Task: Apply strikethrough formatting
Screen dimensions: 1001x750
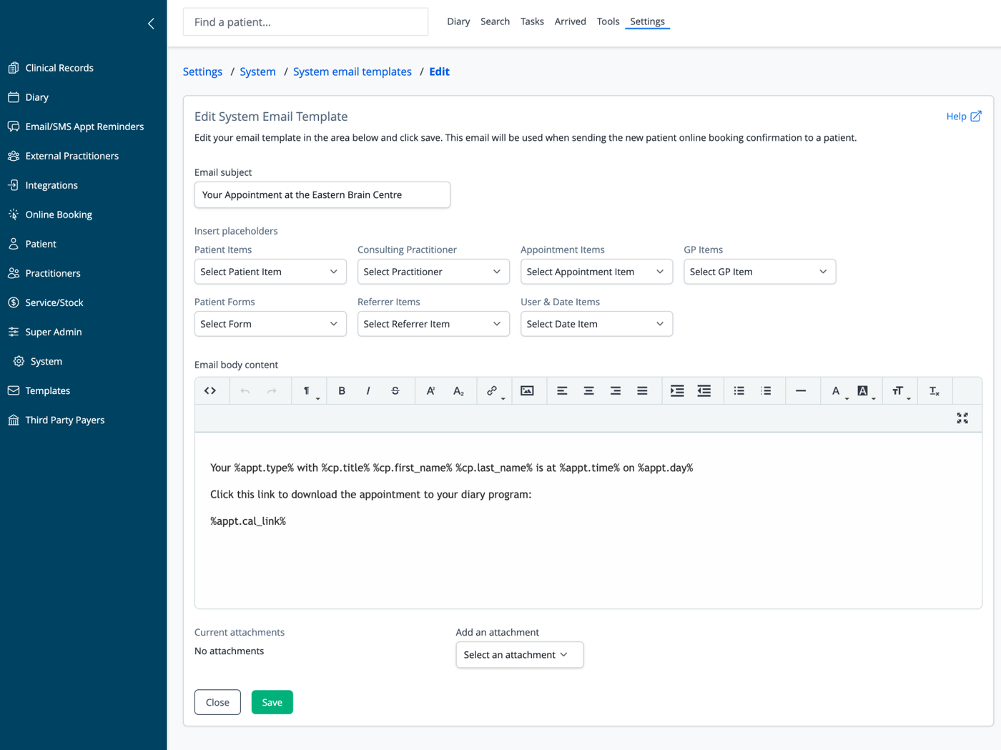Action: click(x=395, y=391)
